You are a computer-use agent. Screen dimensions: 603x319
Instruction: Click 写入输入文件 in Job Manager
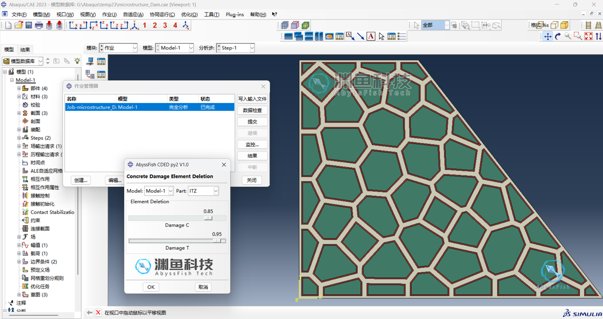(252, 99)
